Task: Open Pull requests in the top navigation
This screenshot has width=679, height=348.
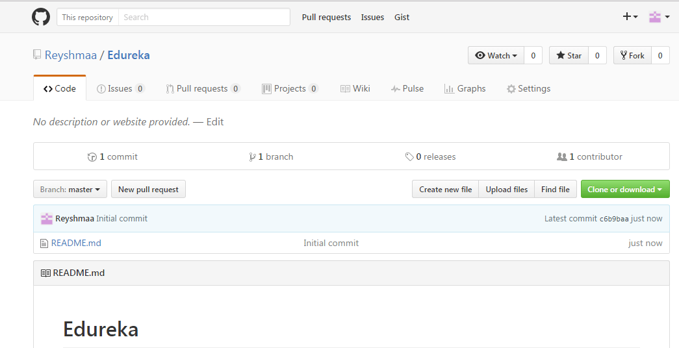Action: [x=327, y=18]
